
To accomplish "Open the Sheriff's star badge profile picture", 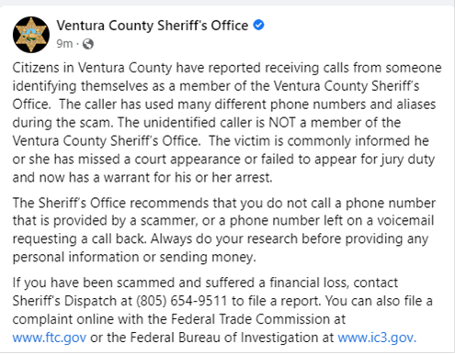I will pos(31,35).
